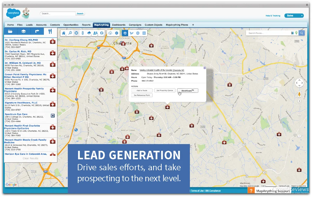Select the polygon lasso shape tool
The width and height of the screenshot is (312, 197).
[x=131, y=33]
